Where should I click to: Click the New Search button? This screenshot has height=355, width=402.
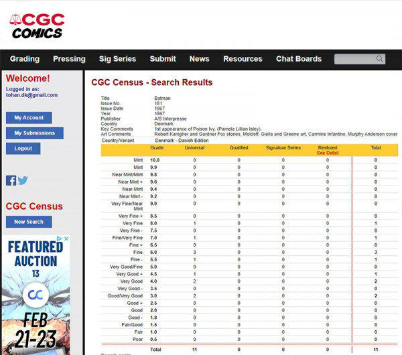coord(29,222)
